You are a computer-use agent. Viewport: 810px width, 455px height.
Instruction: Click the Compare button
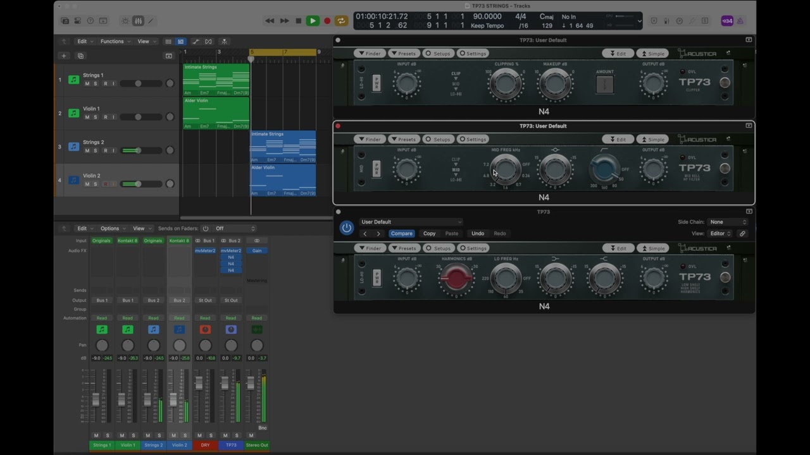point(401,233)
